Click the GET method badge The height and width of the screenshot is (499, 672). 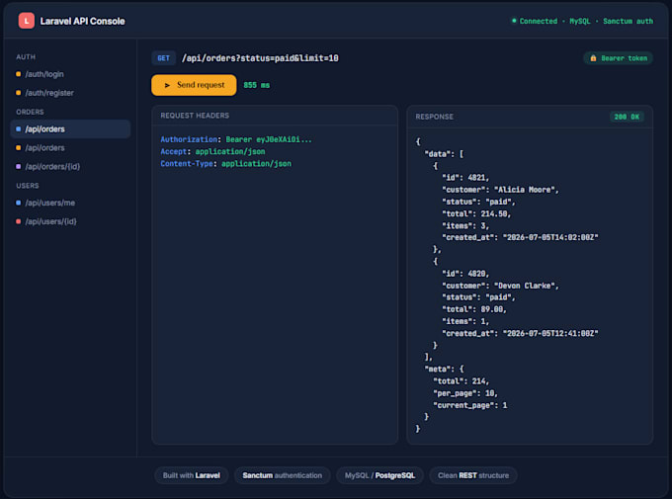point(163,58)
